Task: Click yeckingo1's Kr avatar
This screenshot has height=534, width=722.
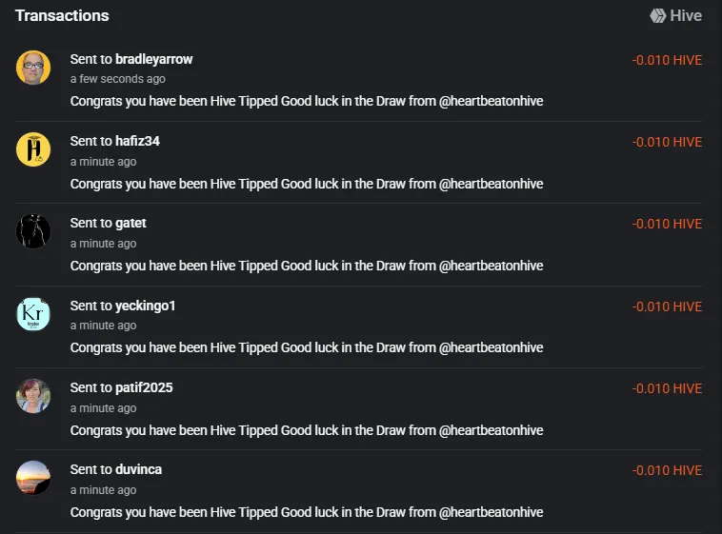Action: [33, 314]
